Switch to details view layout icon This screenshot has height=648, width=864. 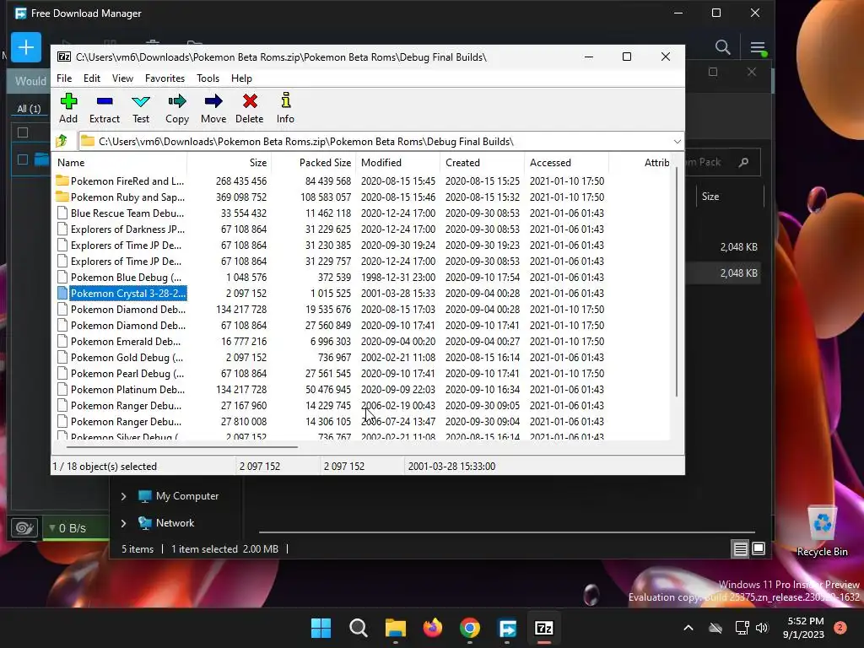coord(740,548)
